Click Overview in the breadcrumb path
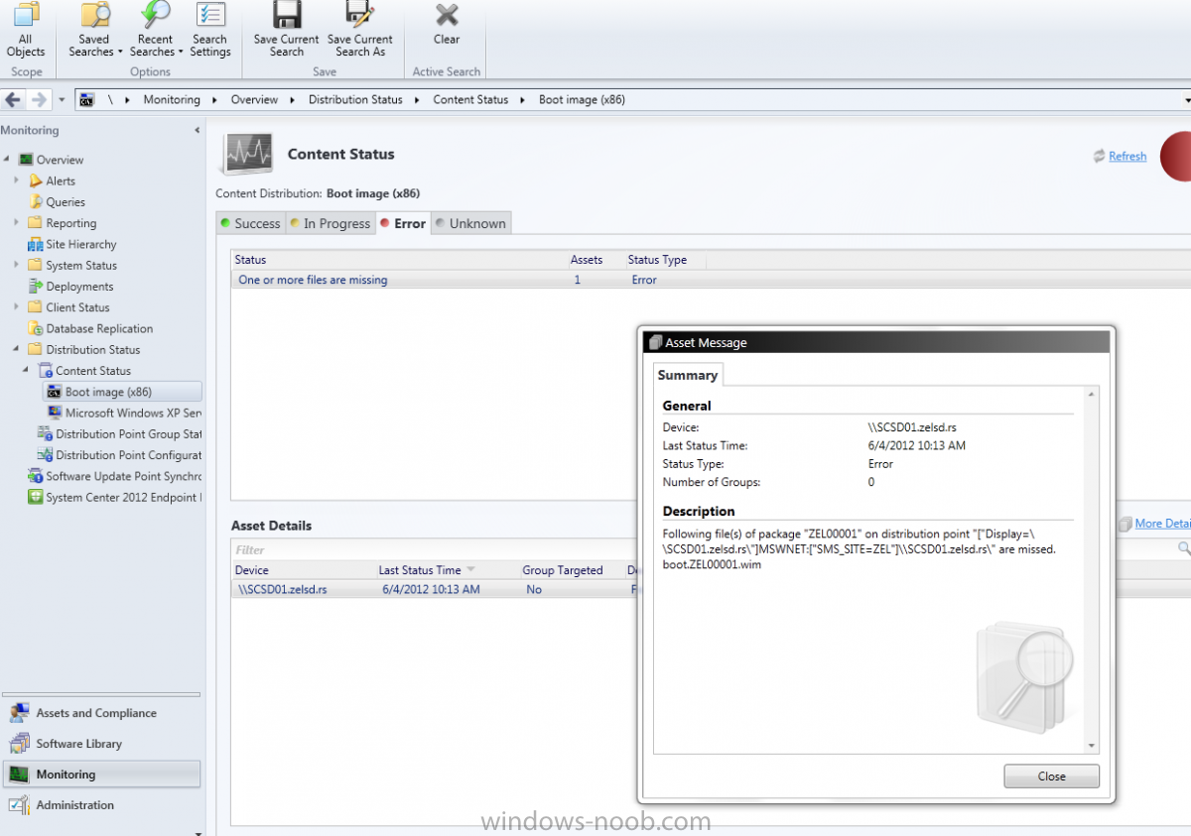Image resolution: width=1191 pixels, height=836 pixels. 254,99
